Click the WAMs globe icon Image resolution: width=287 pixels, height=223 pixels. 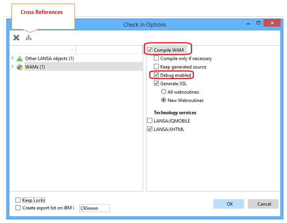(x=19, y=67)
